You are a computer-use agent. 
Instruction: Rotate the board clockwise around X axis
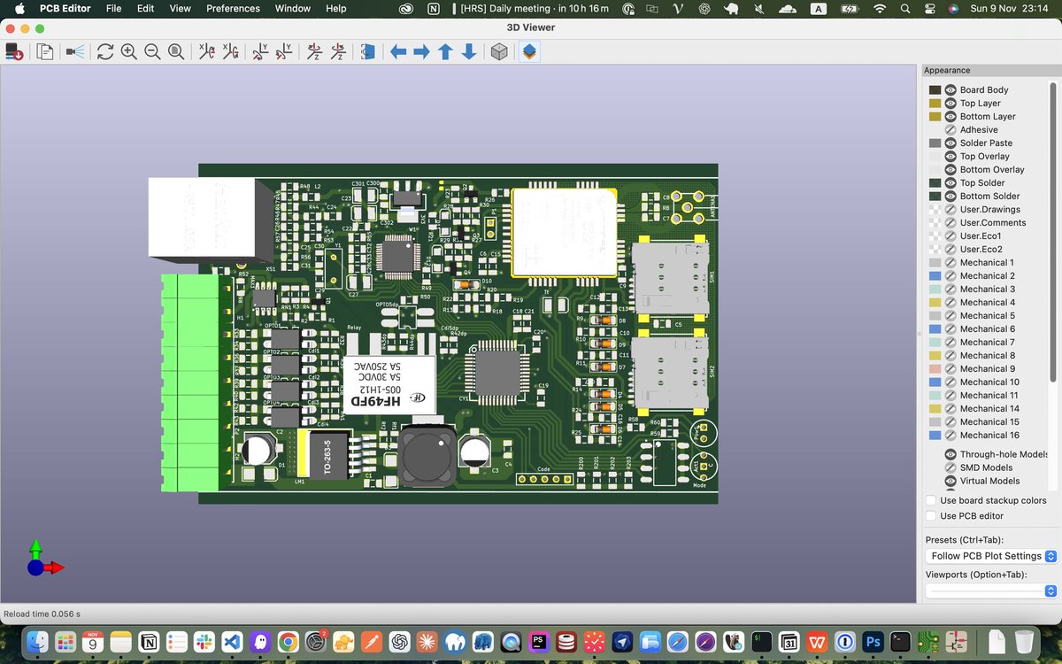pyautogui.click(x=207, y=51)
